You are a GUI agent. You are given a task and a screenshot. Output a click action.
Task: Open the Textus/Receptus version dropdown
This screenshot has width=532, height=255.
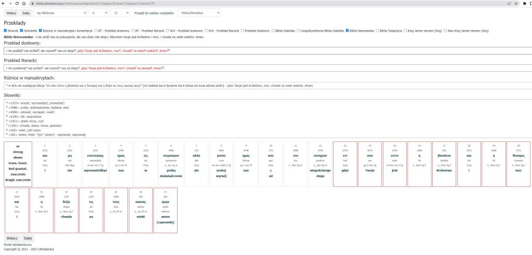(198, 12)
